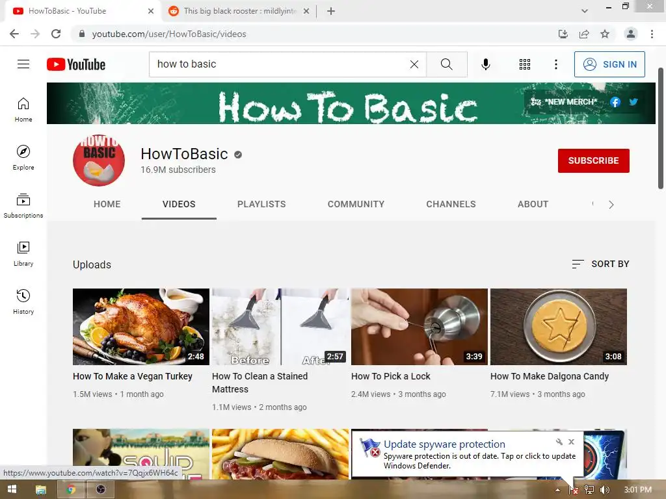The width and height of the screenshot is (666, 499).
Task: Click the *NEW MERCH* banner link
Action: [564, 102]
